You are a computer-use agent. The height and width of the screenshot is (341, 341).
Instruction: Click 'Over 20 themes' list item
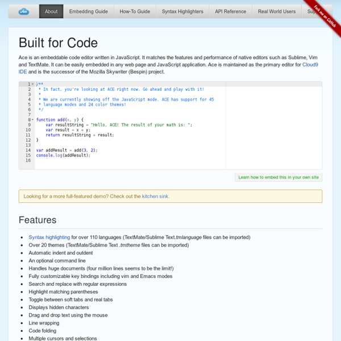click(x=109, y=245)
